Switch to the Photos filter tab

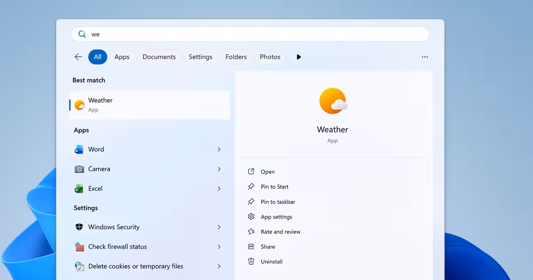pyautogui.click(x=270, y=57)
